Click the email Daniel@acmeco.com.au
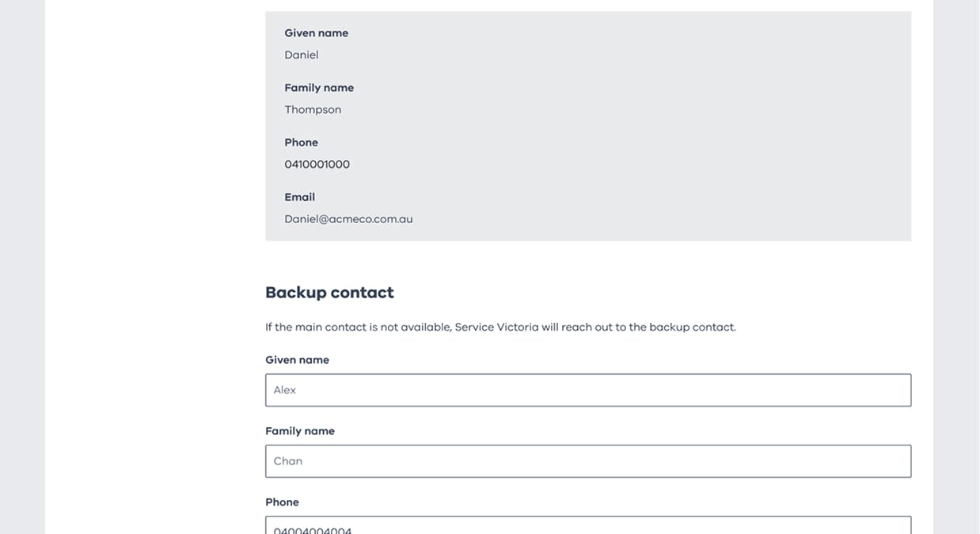 click(348, 219)
